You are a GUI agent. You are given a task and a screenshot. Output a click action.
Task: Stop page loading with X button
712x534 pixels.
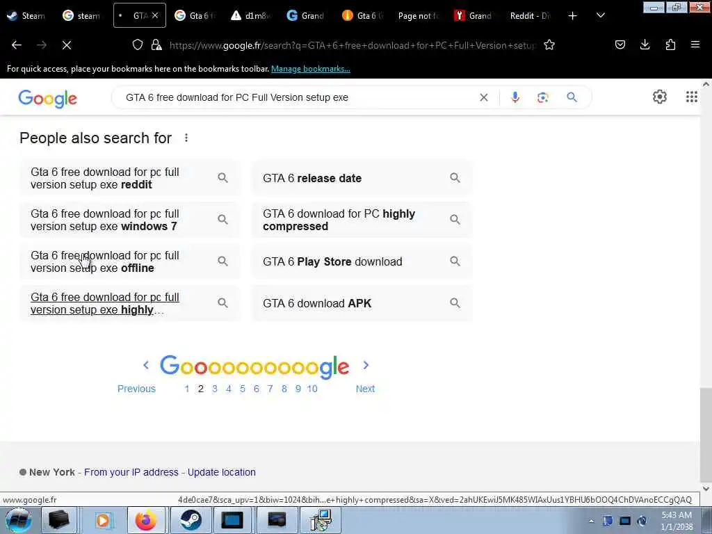click(67, 45)
